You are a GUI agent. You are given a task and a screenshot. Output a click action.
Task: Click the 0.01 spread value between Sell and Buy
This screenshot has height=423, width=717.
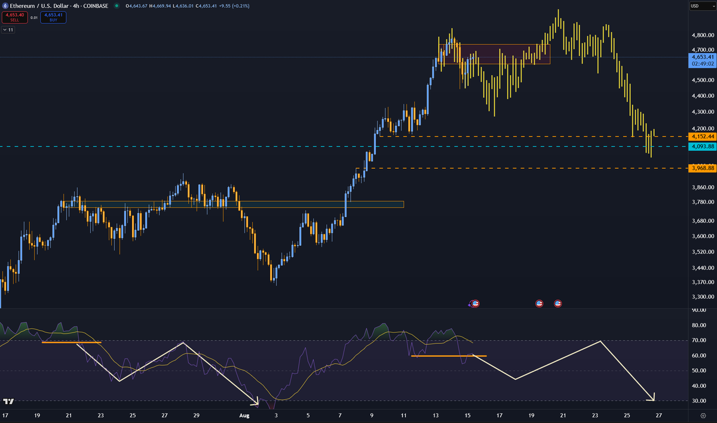(x=34, y=17)
